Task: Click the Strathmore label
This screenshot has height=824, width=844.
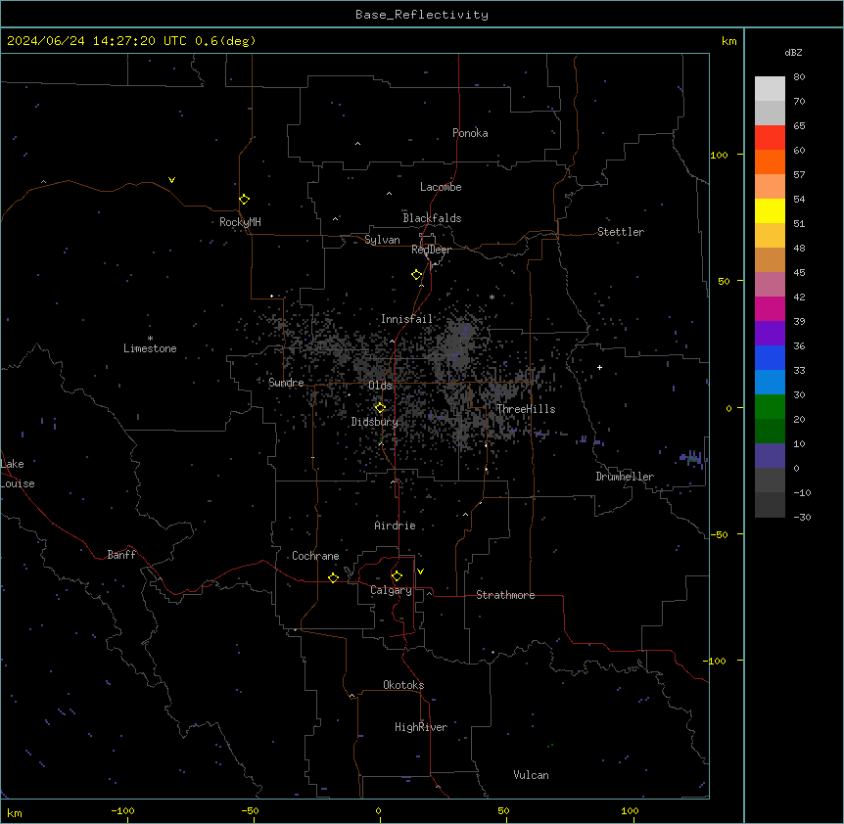Action: coord(505,595)
